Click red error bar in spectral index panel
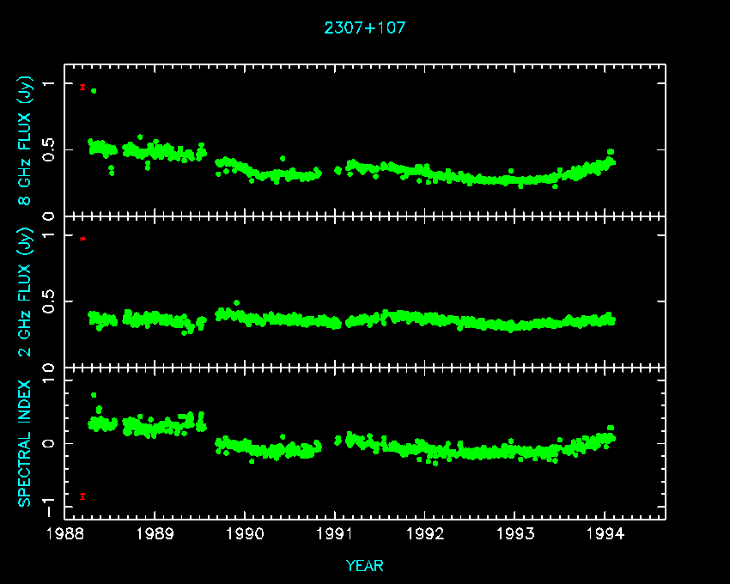This screenshot has width=730, height=584. coord(82,496)
